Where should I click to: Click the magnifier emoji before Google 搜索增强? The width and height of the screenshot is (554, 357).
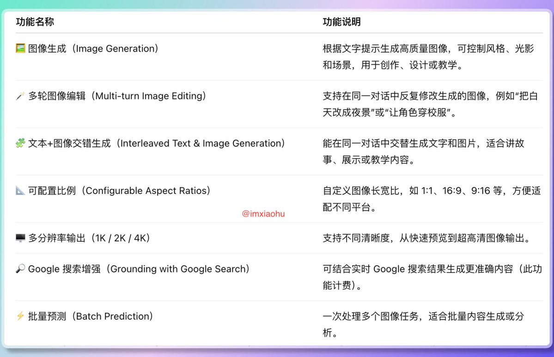coord(20,269)
